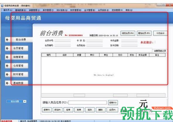Open the 短信管理 menu

click(117, 10)
